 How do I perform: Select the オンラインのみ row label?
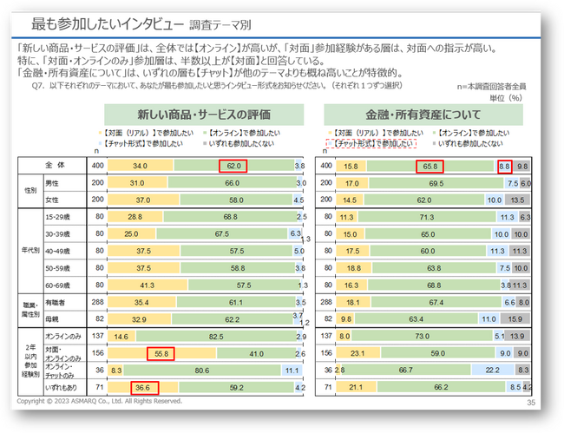[63, 337]
